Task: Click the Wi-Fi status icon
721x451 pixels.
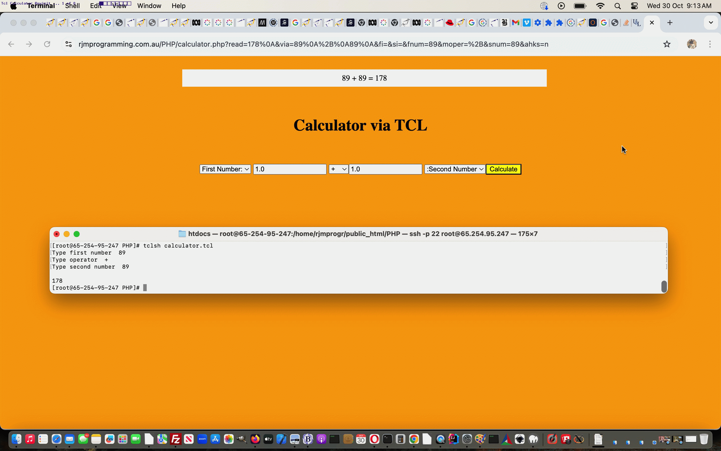Action: coord(600,6)
